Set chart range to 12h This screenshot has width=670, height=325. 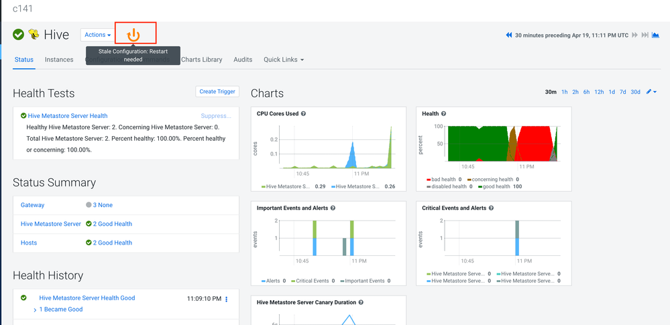click(x=599, y=92)
